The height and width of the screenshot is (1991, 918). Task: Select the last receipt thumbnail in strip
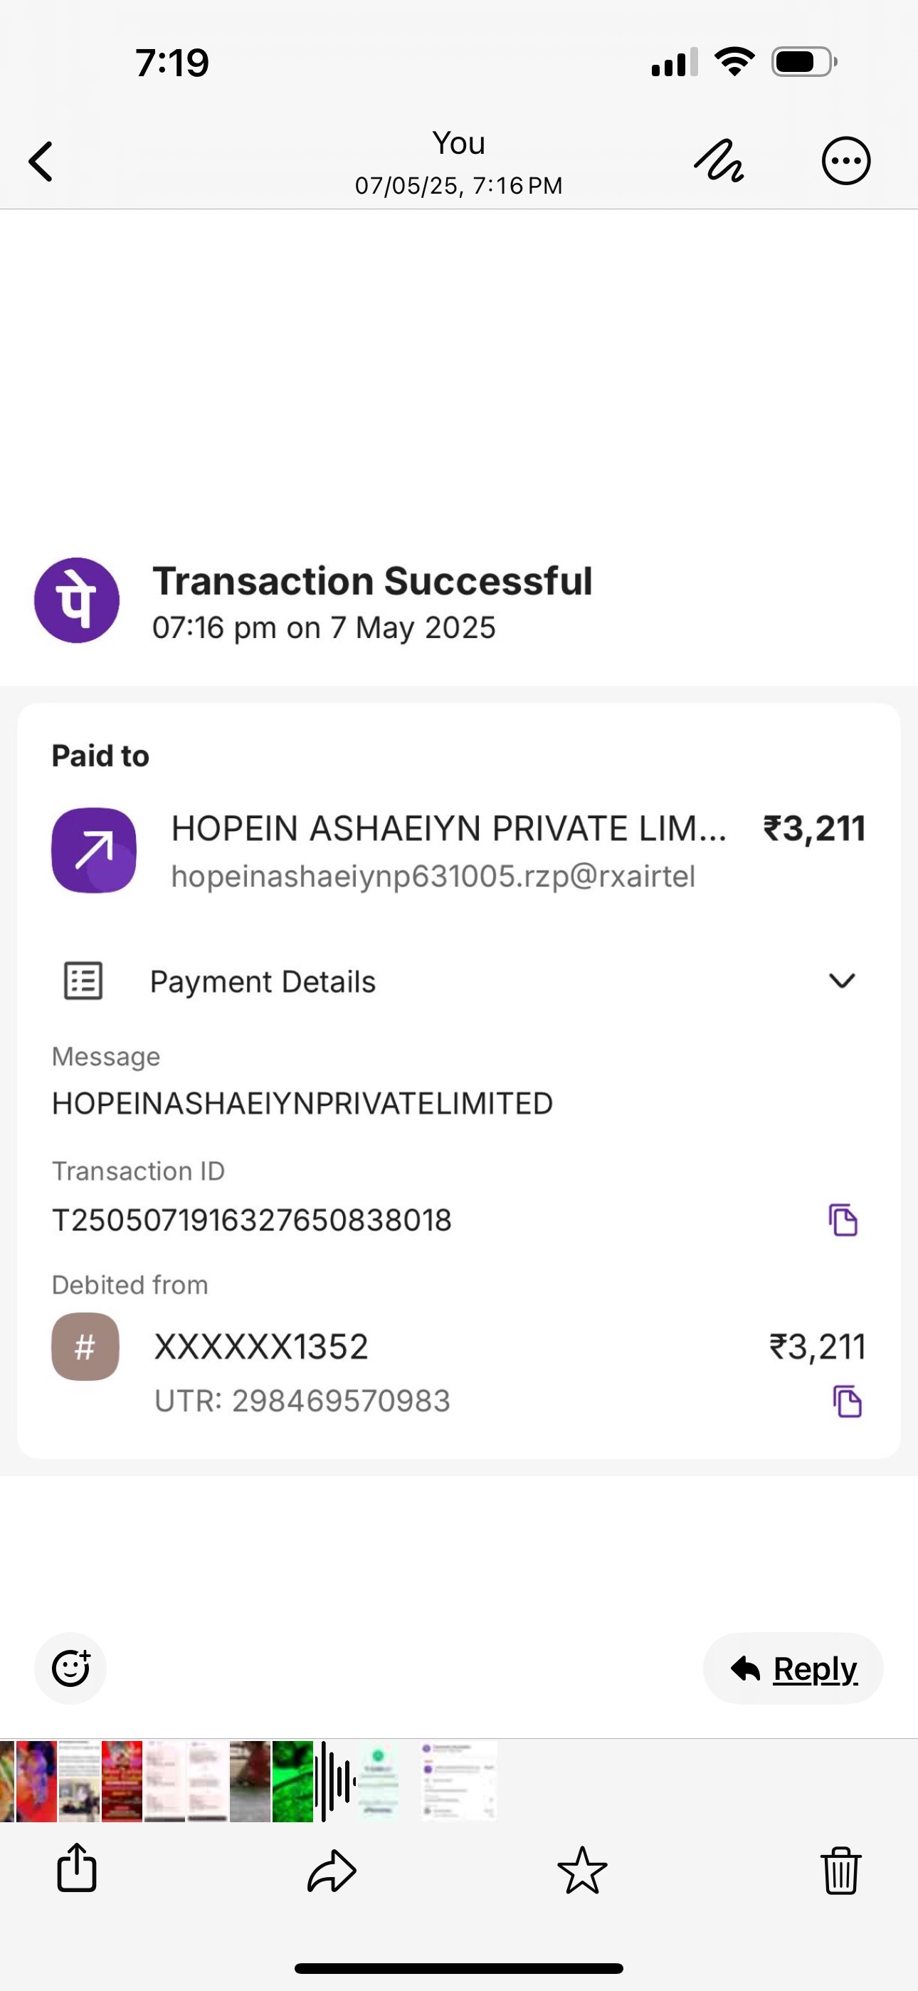pos(458,1781)
